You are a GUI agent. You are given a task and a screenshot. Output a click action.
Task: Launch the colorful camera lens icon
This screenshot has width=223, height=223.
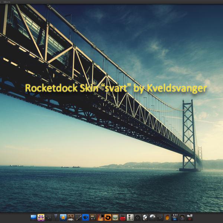[x=182, y=217]
